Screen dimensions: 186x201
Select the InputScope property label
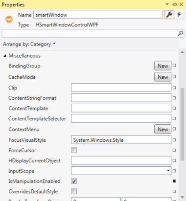[22, 171]
